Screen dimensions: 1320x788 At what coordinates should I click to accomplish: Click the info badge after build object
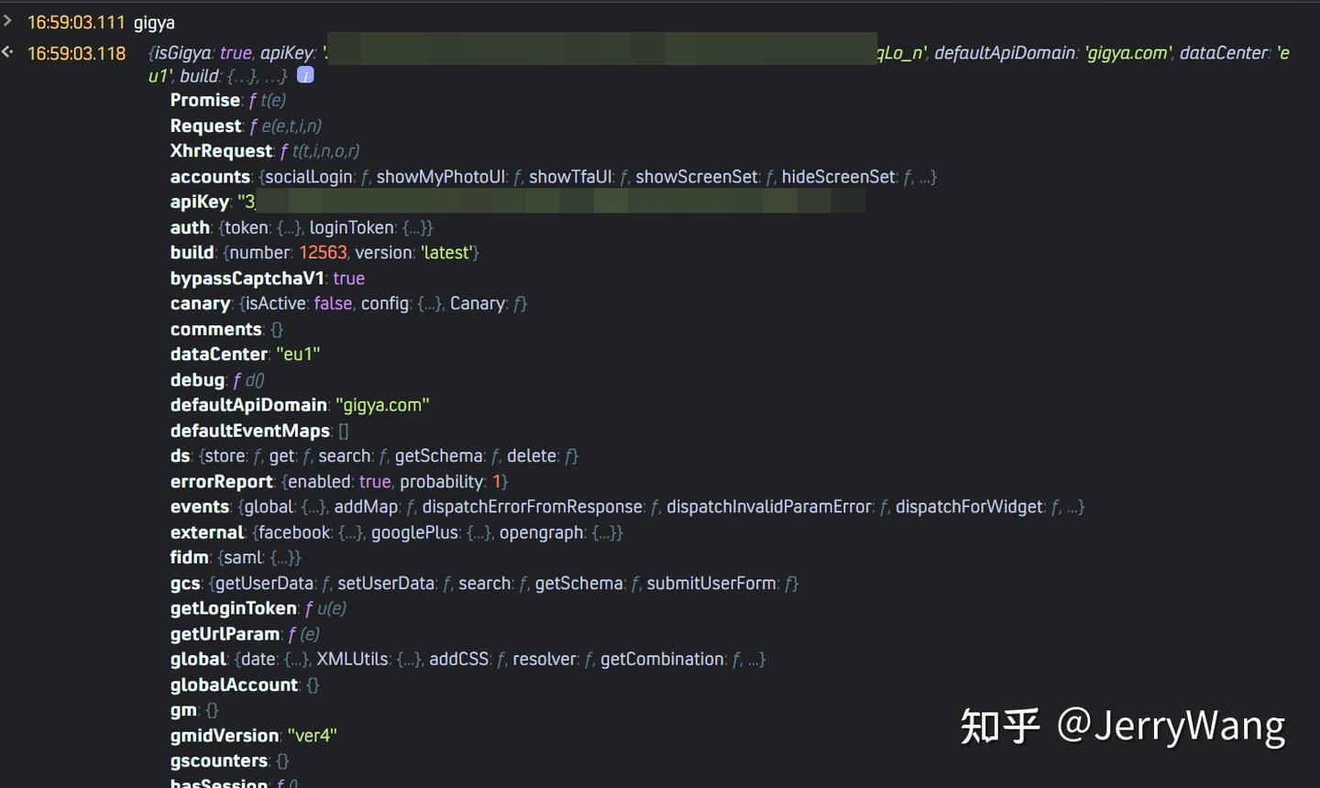click(305, 75)
